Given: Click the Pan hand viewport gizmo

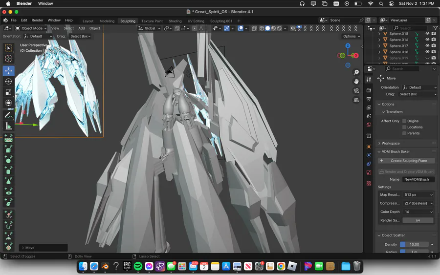Looking at the screenshot, I should coord(356,82).
